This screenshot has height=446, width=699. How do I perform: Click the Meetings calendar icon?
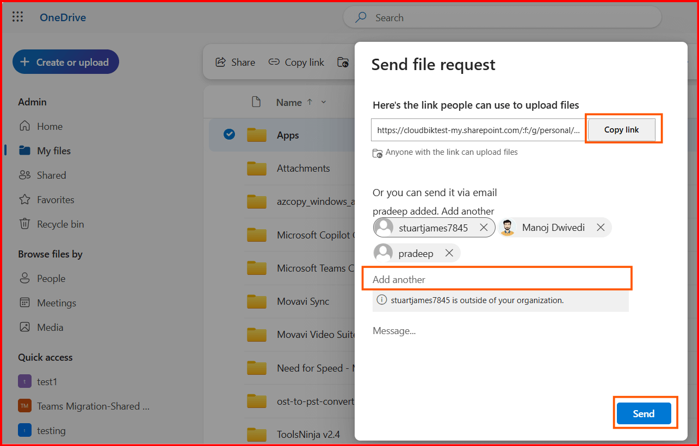[24, 303]
